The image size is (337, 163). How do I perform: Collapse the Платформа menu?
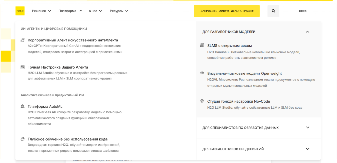(x=70, y=11)
